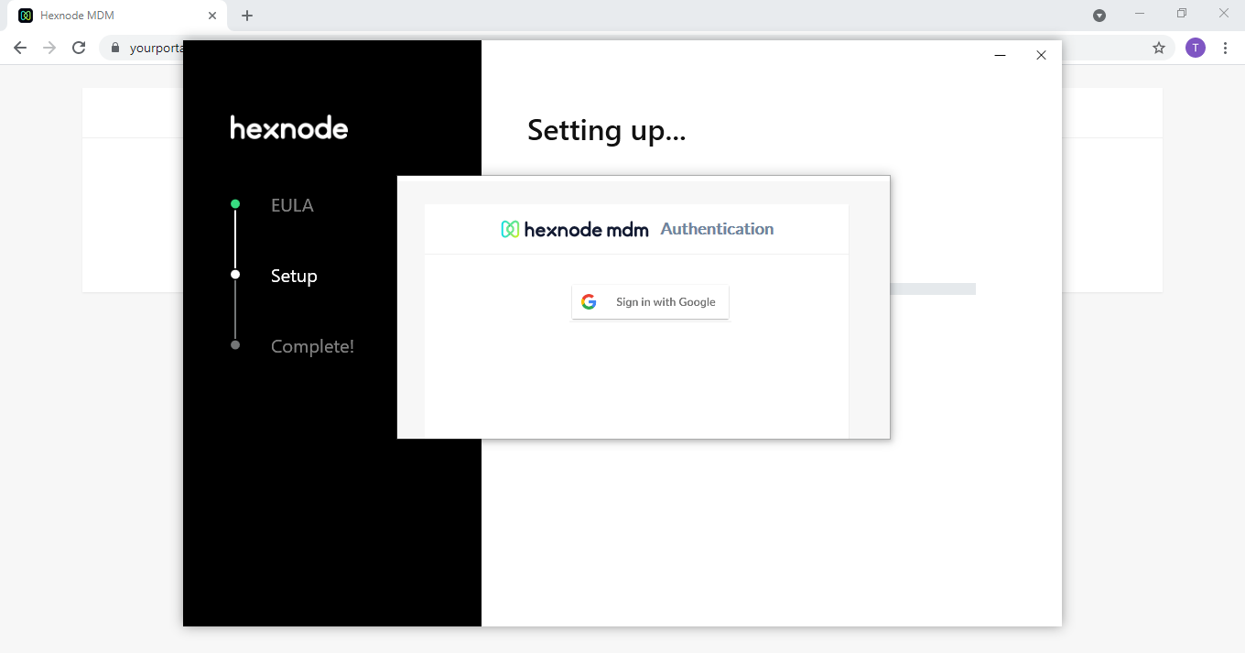The width and height of the screenshot is (1245, 653).
Task: Open Chrome three-dot menu
Action: tap(1225, 48)
